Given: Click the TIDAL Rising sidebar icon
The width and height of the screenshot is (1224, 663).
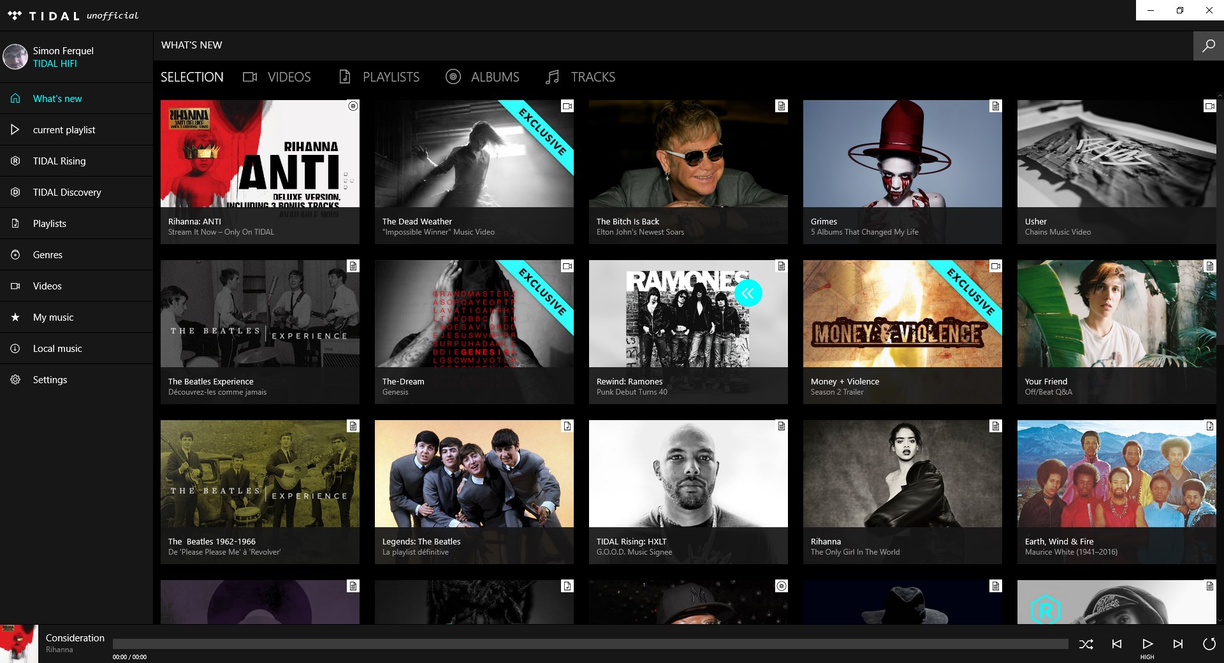Looking at the screenshot, I should point(15,161).
